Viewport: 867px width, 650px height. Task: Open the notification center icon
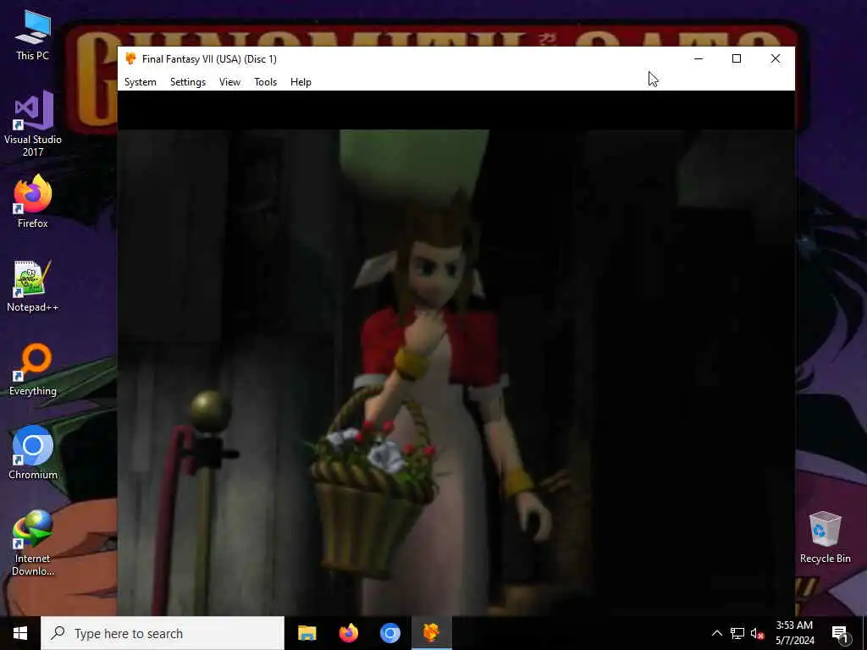840,633
